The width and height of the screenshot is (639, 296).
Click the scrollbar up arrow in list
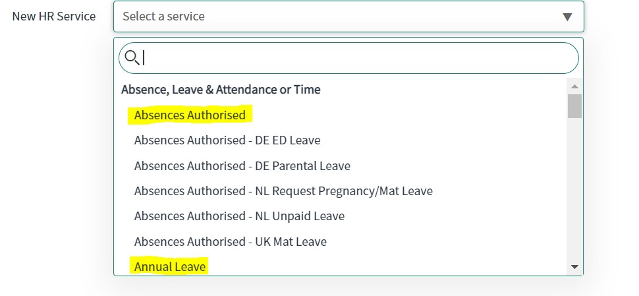574,86
